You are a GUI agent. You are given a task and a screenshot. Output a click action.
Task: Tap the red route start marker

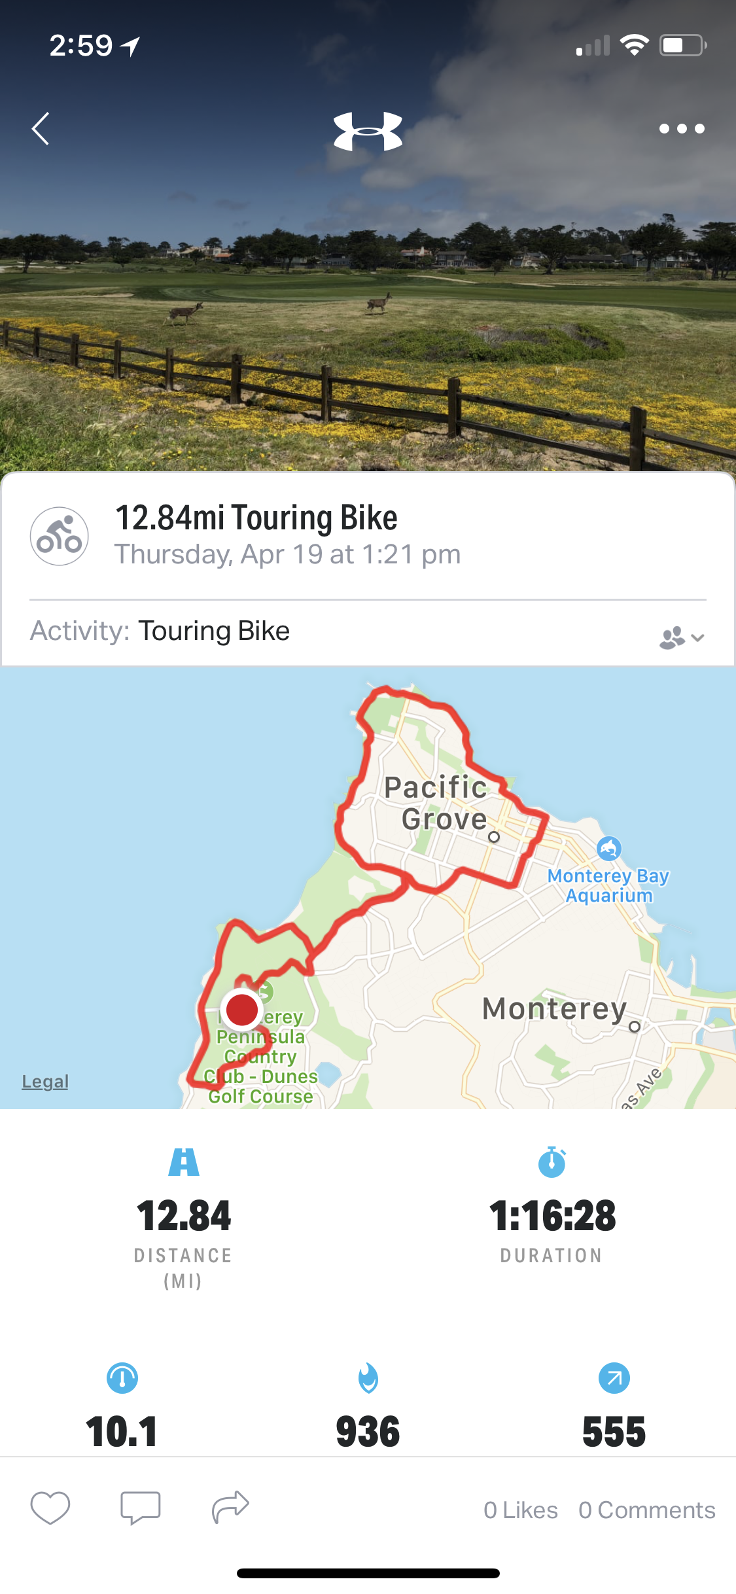241,1010
